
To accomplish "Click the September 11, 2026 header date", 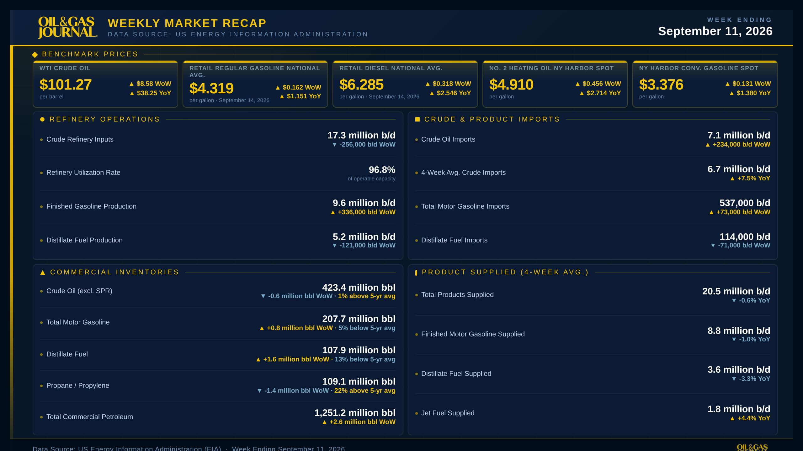I will 715,31.
